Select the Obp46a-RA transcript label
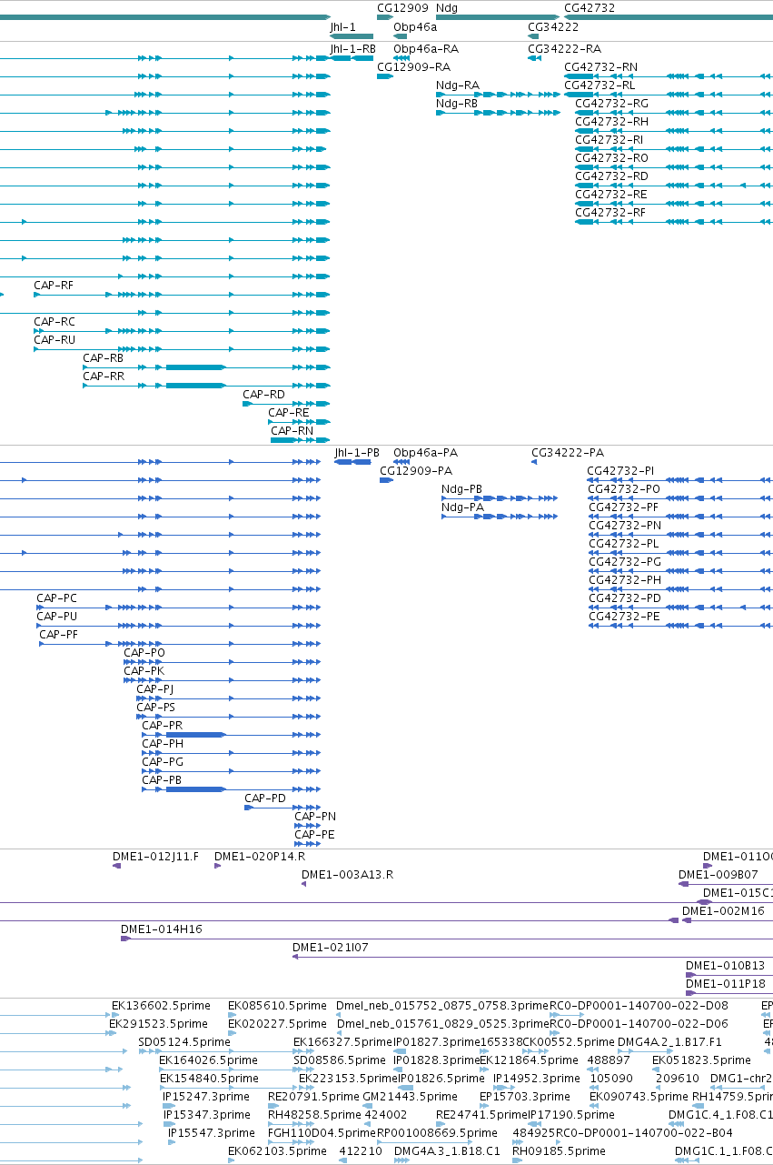 coord(426,49)
